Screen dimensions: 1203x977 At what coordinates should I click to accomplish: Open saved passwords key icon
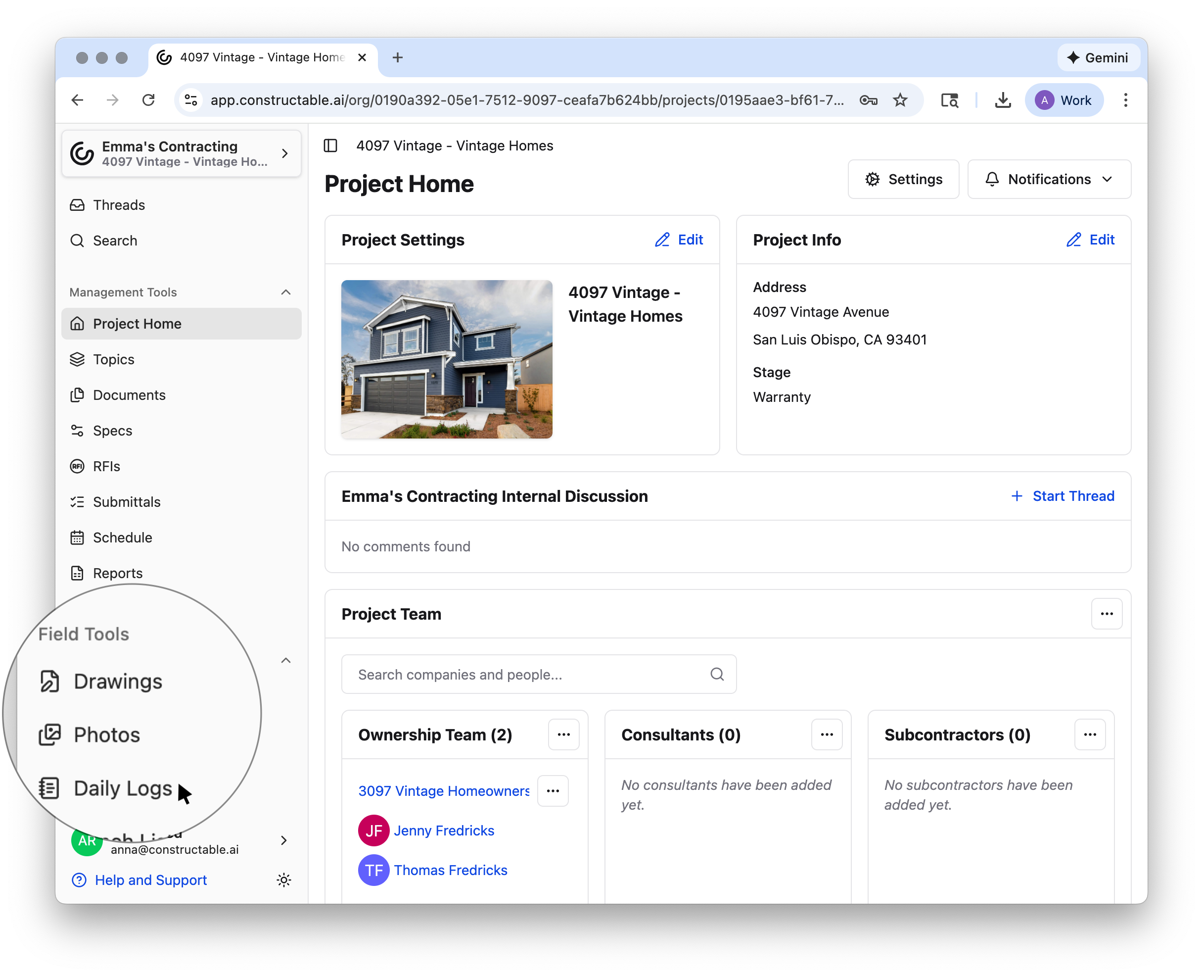click(868, 100)
